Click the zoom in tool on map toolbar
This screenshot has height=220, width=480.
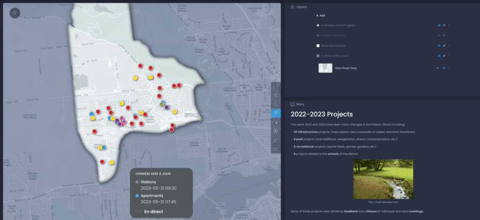276,95
